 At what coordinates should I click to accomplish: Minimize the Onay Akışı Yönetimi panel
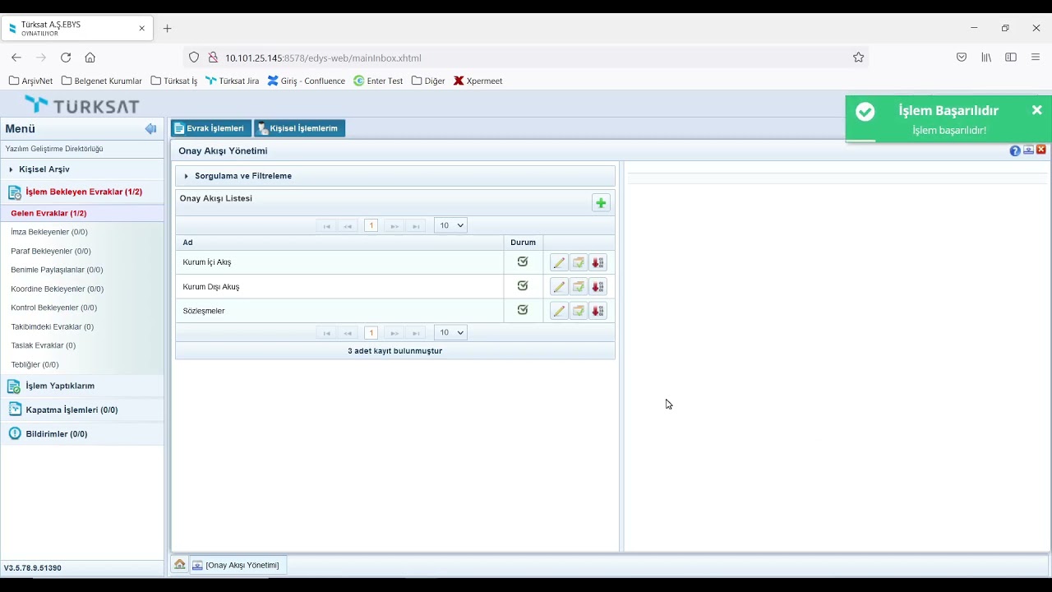[x=1028, y=150]
